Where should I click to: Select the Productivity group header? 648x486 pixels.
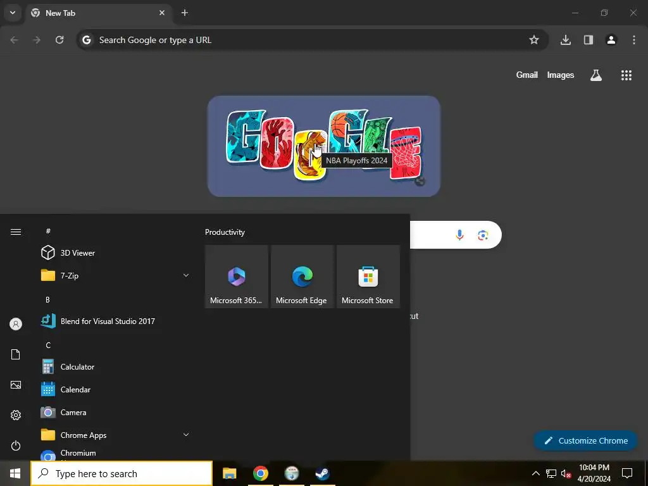[225, 232]
